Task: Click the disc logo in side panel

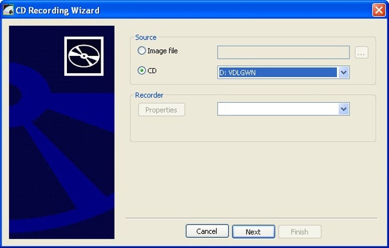Action: 84,56
